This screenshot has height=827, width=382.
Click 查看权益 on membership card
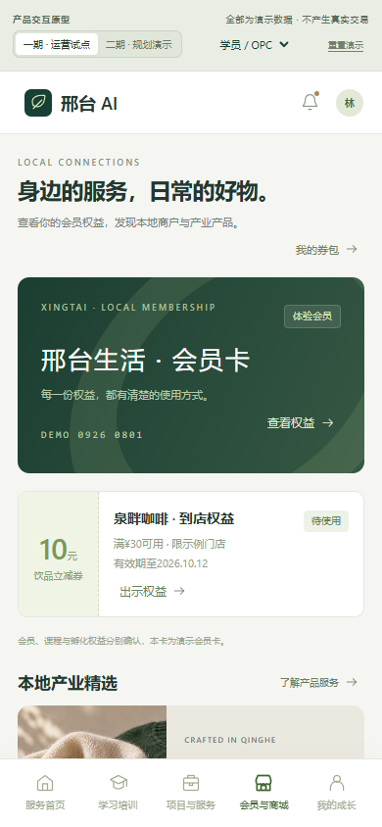301,423
